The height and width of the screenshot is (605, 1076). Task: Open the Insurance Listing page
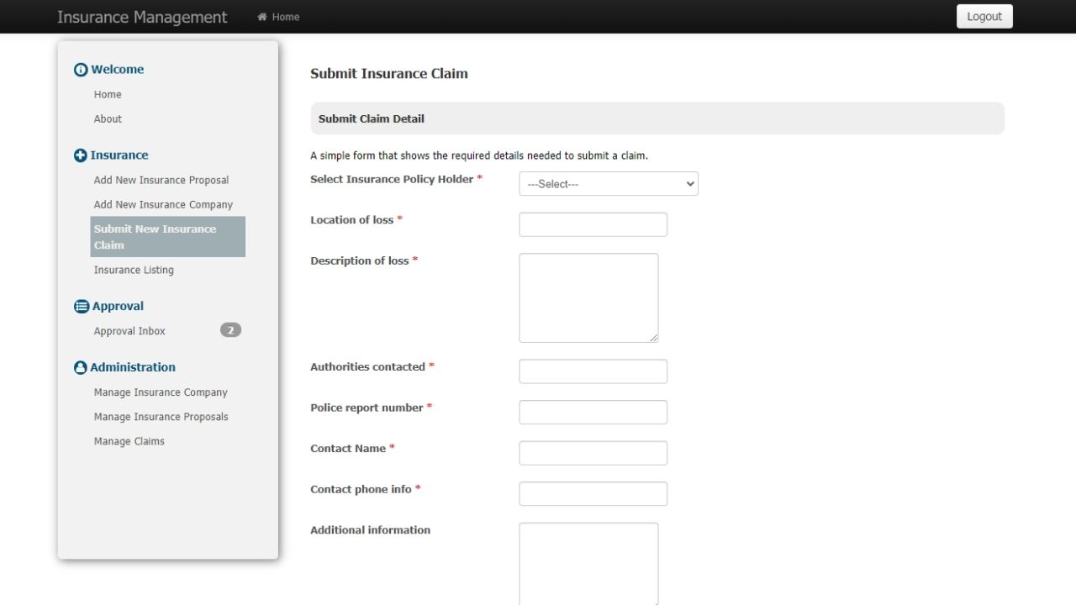(x=134, y=270)
